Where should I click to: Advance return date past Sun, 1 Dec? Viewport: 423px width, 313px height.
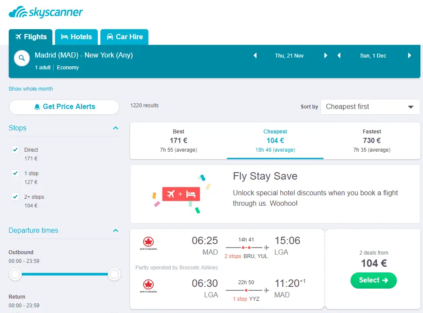point(409,56)
